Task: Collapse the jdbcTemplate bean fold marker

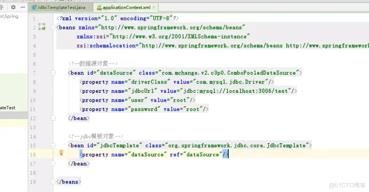Action: click(x=53, y=146)
